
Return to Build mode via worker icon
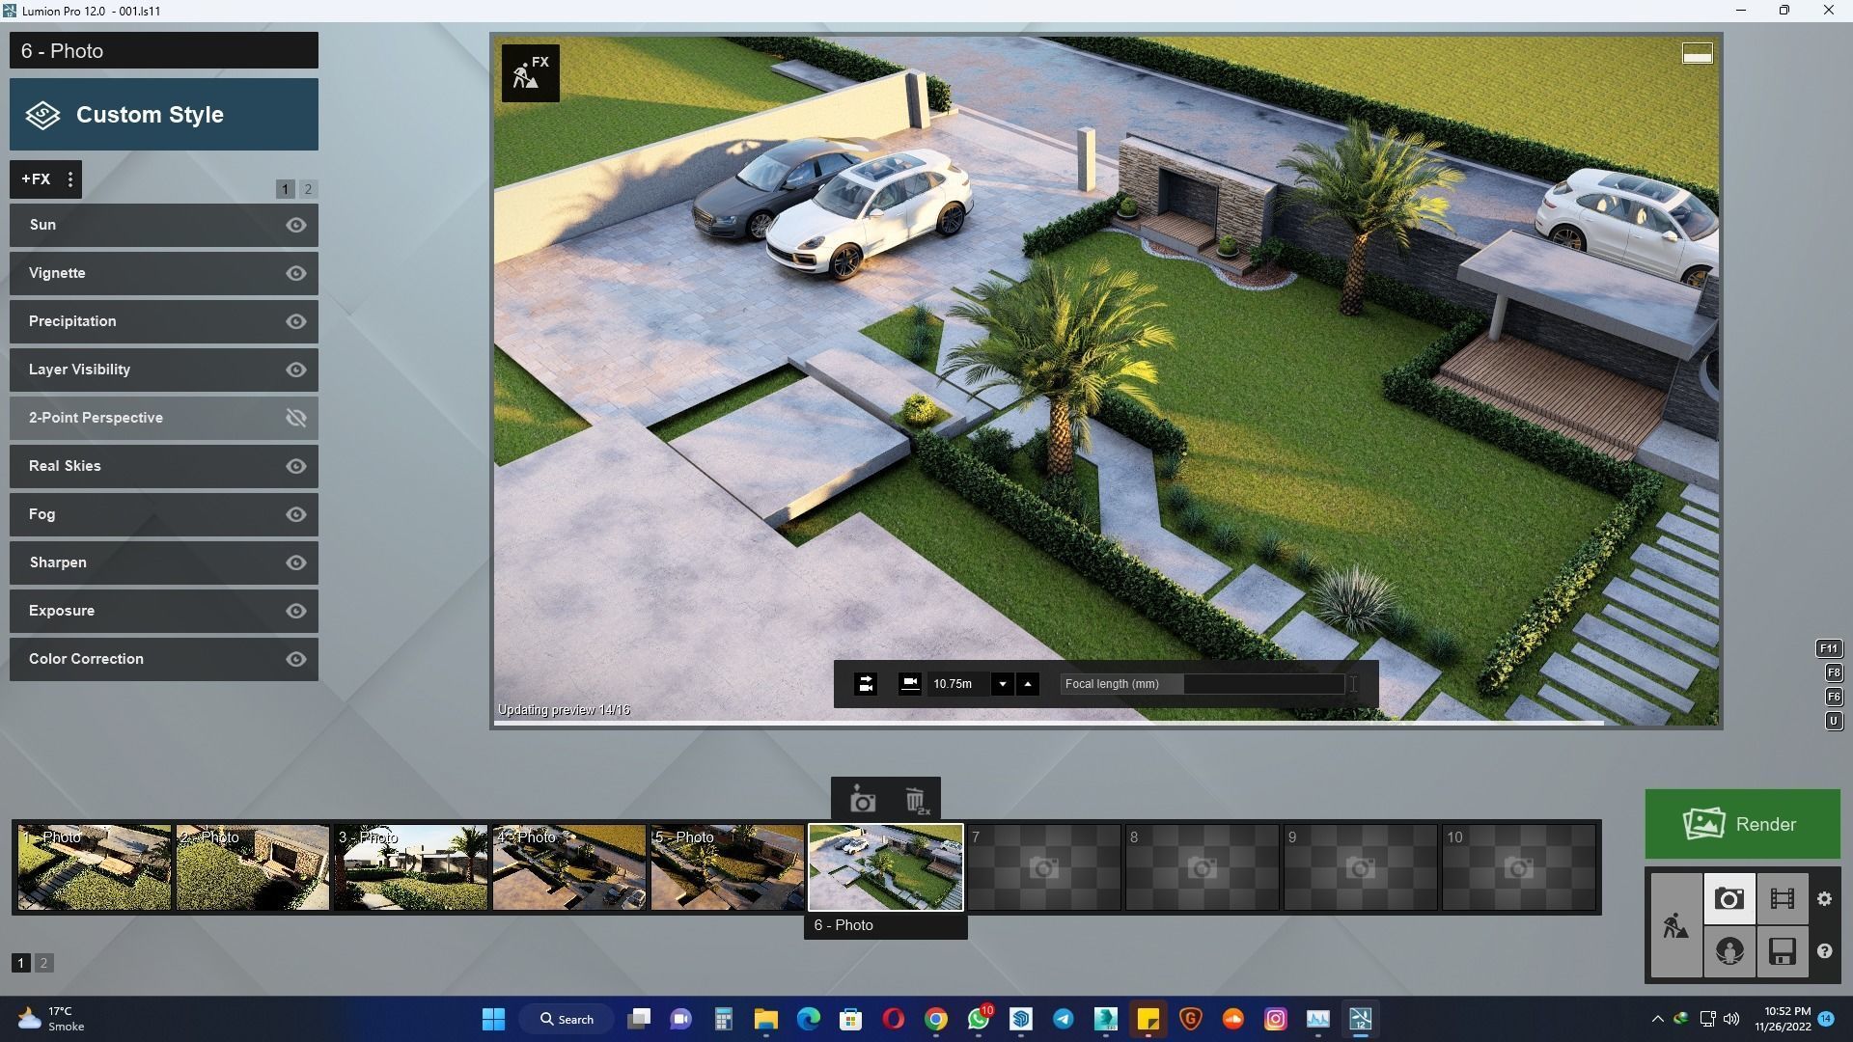click(1677, 924)
